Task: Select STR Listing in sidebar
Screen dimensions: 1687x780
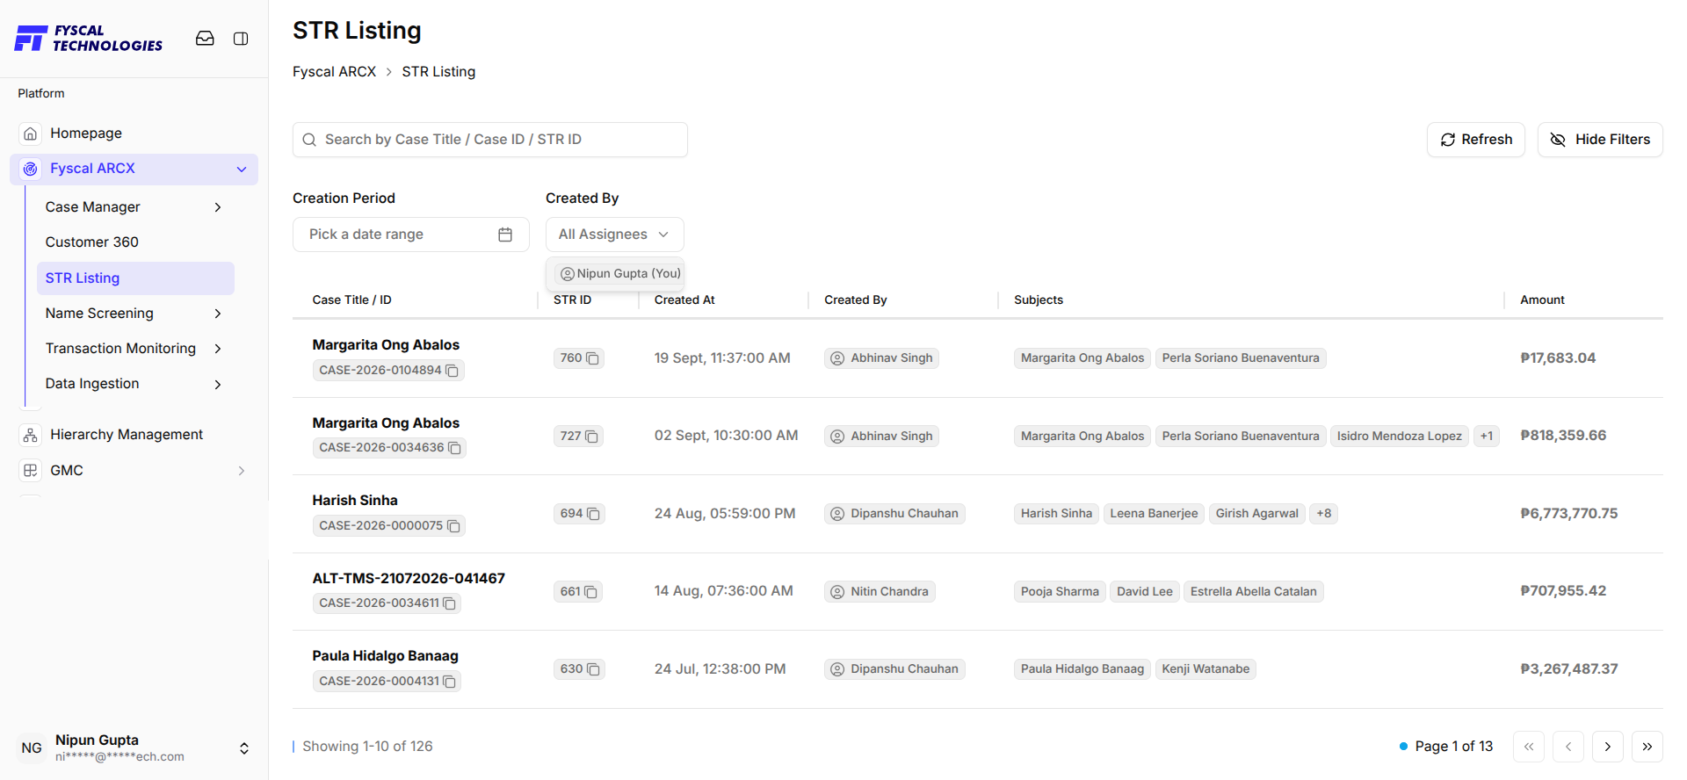Action: pos(135,278)
